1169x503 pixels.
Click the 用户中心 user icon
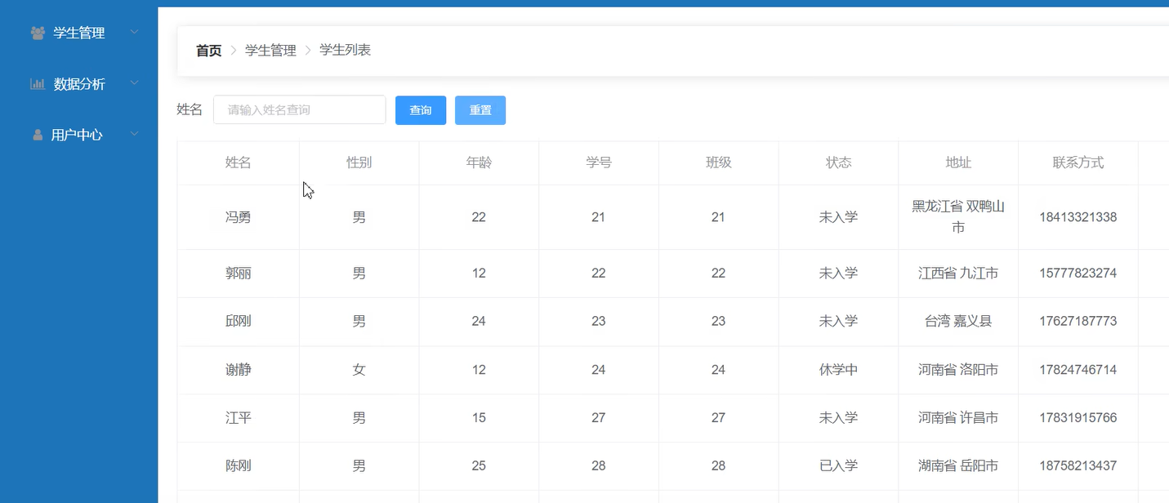tap(38, 135)
